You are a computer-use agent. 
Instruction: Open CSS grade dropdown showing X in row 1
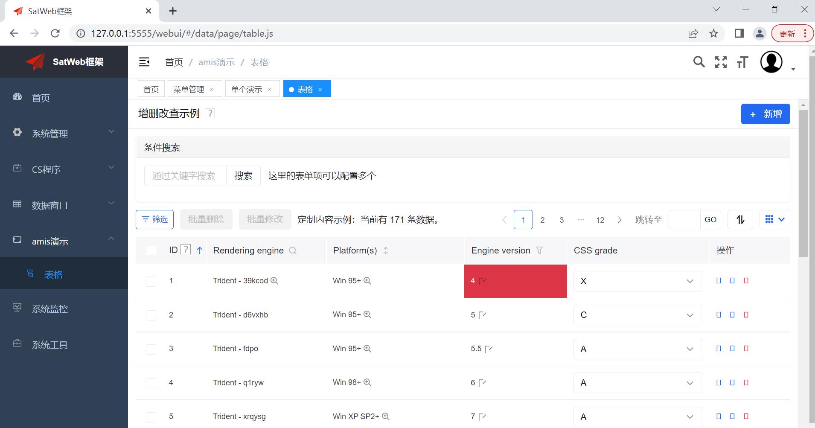638,281
